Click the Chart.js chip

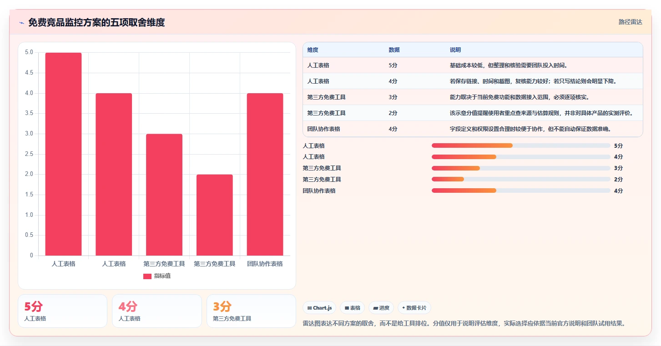pos(319,308)
